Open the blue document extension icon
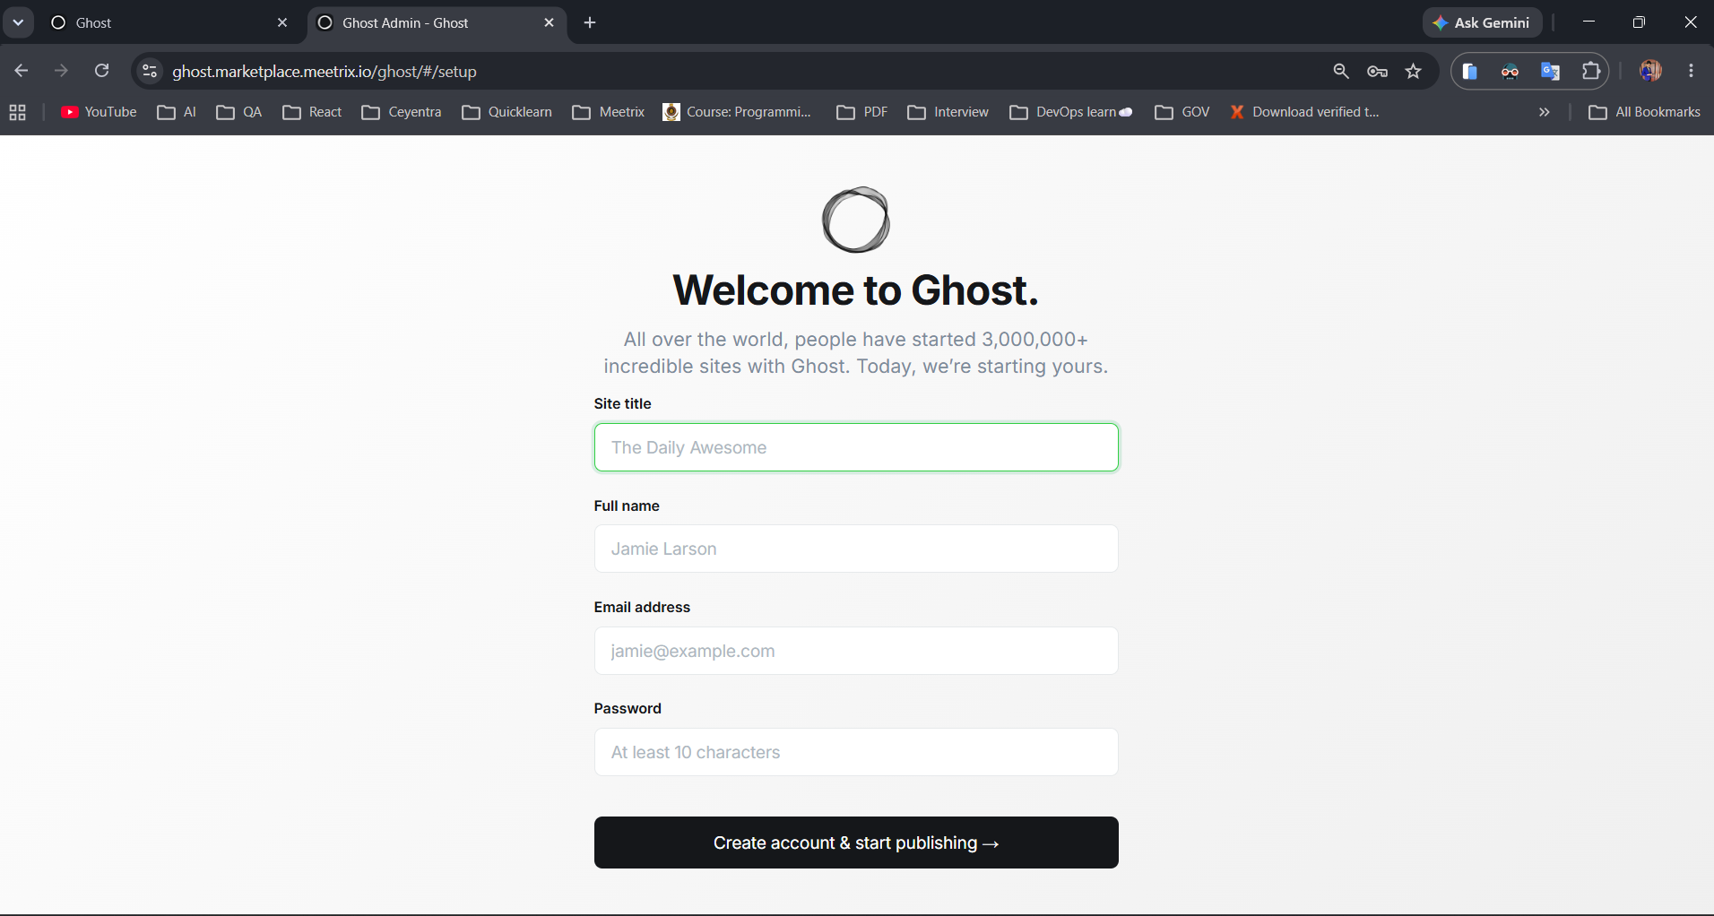Image resolution: width=1714 pixels, height=916 pixels. pos(1470,71)
